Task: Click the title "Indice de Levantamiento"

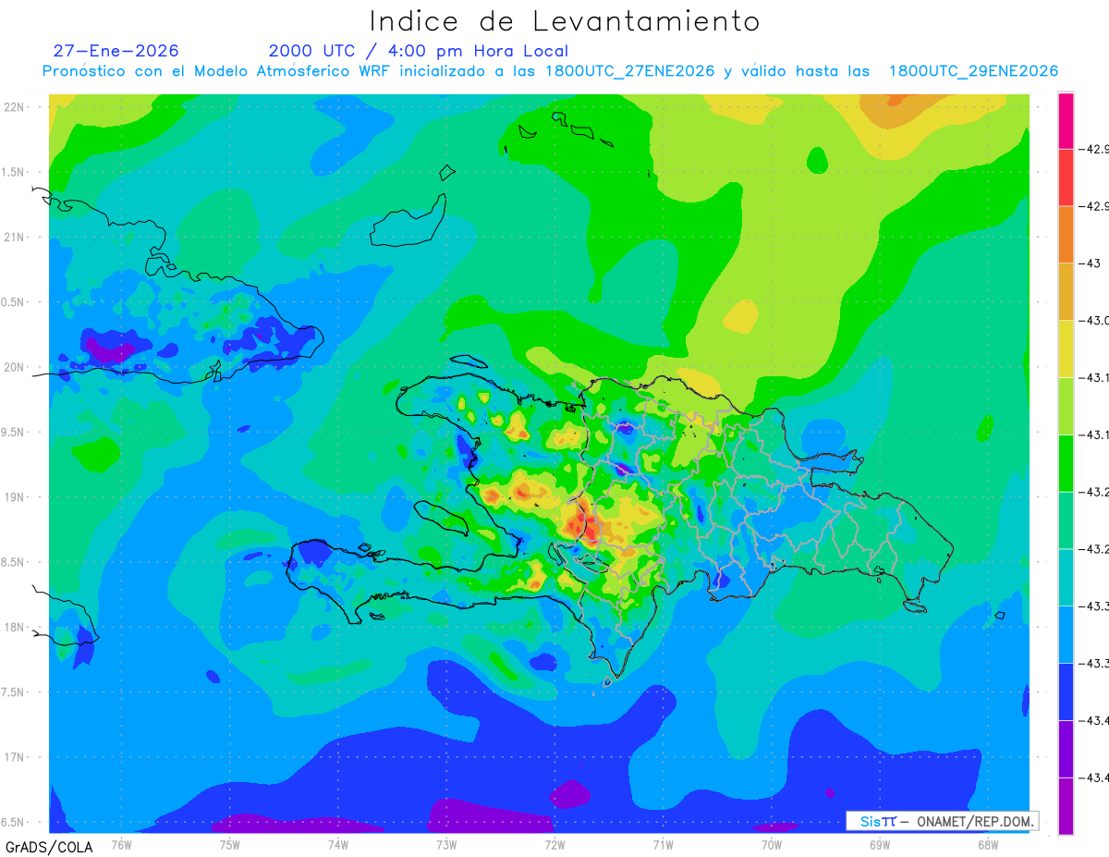Action: coord(565,21)
